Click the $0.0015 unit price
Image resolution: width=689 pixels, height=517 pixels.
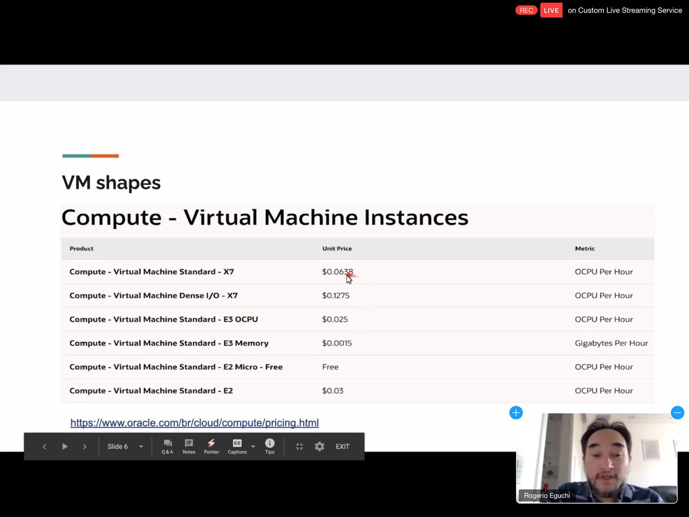click(x=337, y=344)
